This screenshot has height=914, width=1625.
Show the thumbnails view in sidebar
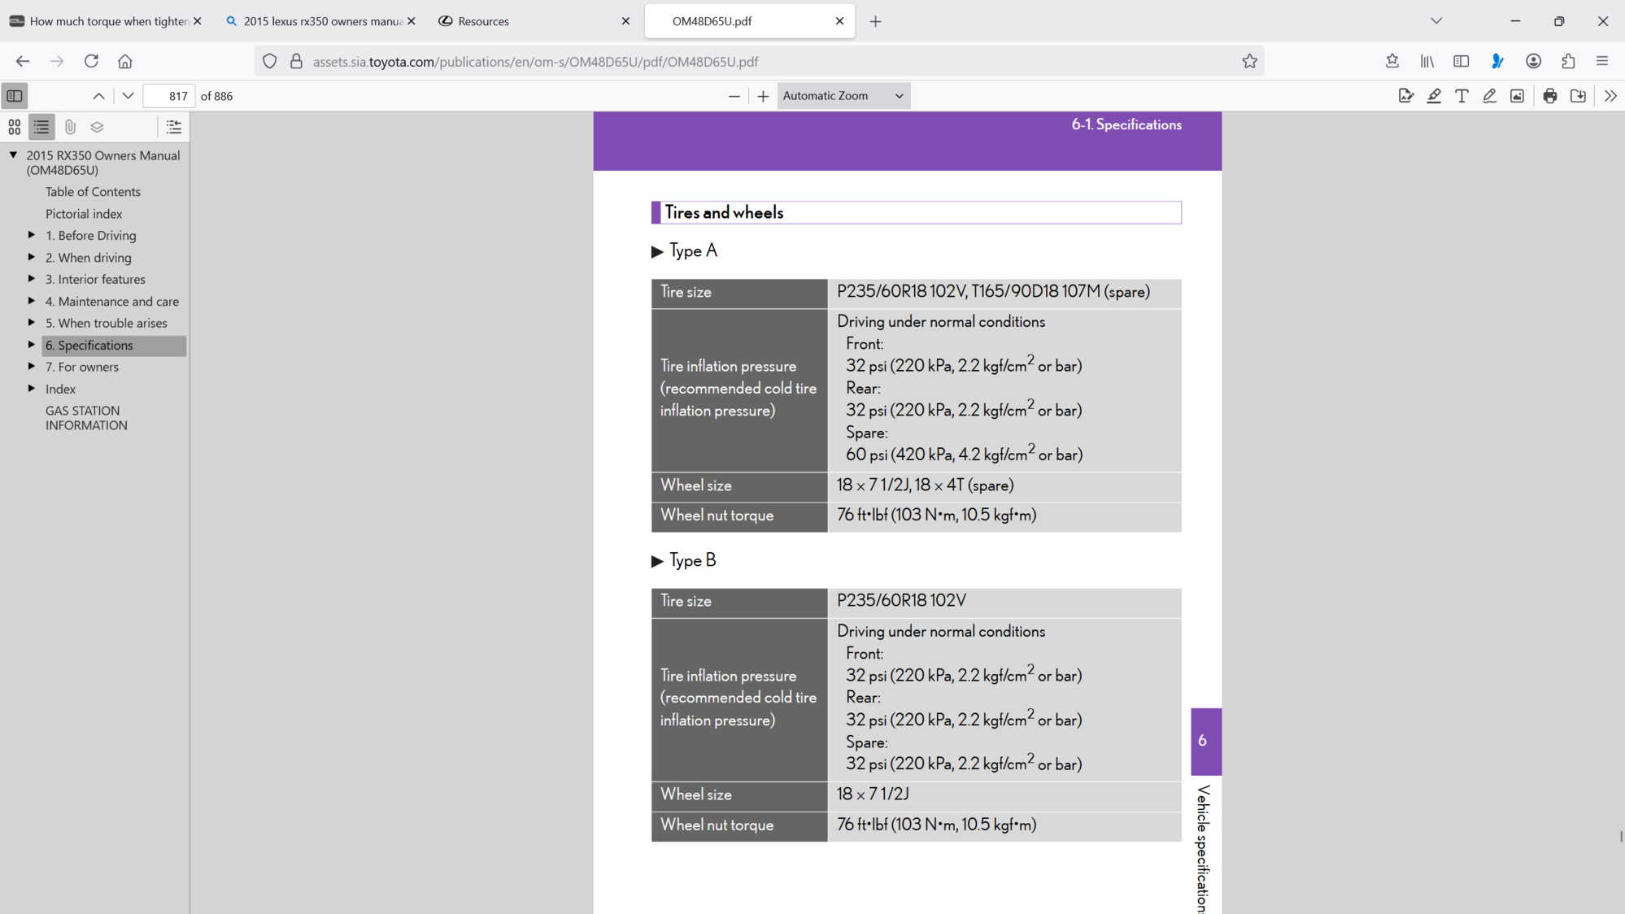(15, 127)
